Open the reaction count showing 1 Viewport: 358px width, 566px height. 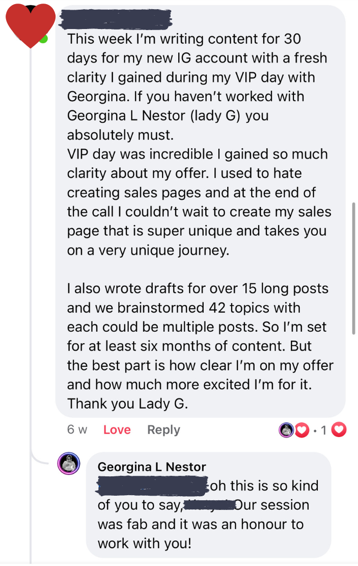323,430
